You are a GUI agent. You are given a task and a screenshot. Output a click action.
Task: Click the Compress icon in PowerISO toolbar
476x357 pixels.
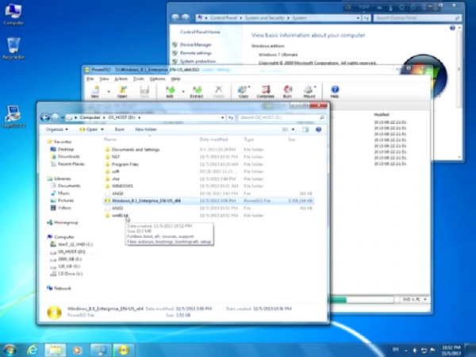[266, 91]
